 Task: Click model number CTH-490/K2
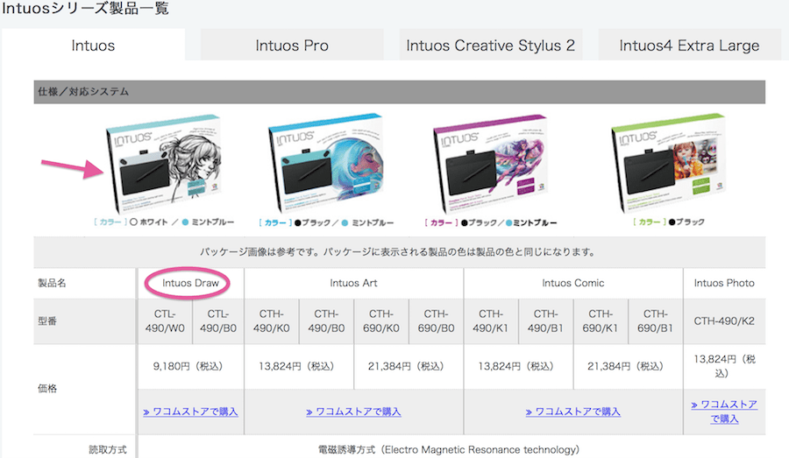[724, 321]
